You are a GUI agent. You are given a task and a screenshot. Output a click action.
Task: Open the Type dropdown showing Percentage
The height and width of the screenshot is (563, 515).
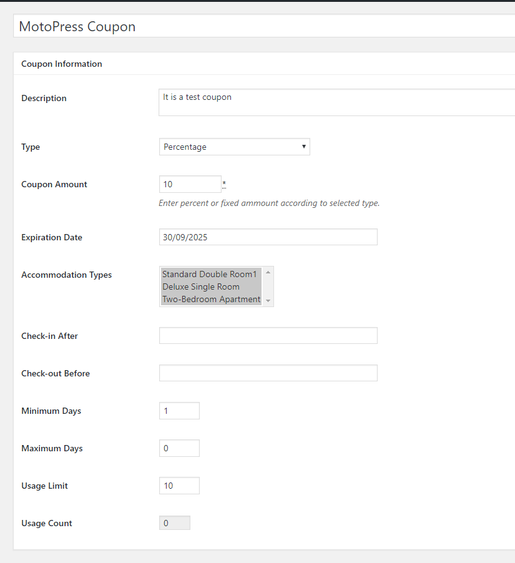[235, 147]
